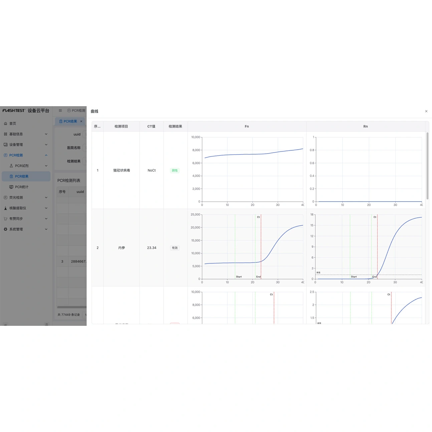Viewport: 432px width, 432px height.
Task: Expand the 设备管理 section
Action: click(x=46, y=145)
